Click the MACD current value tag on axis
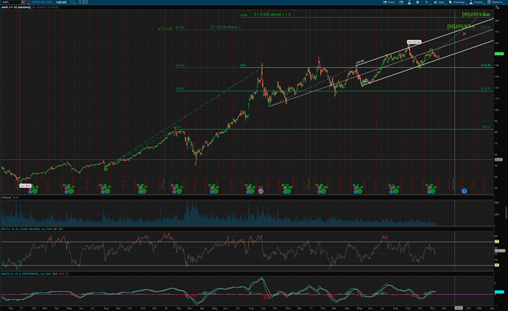This screenshot has width=508, height=311. click(x=499, y=292)
